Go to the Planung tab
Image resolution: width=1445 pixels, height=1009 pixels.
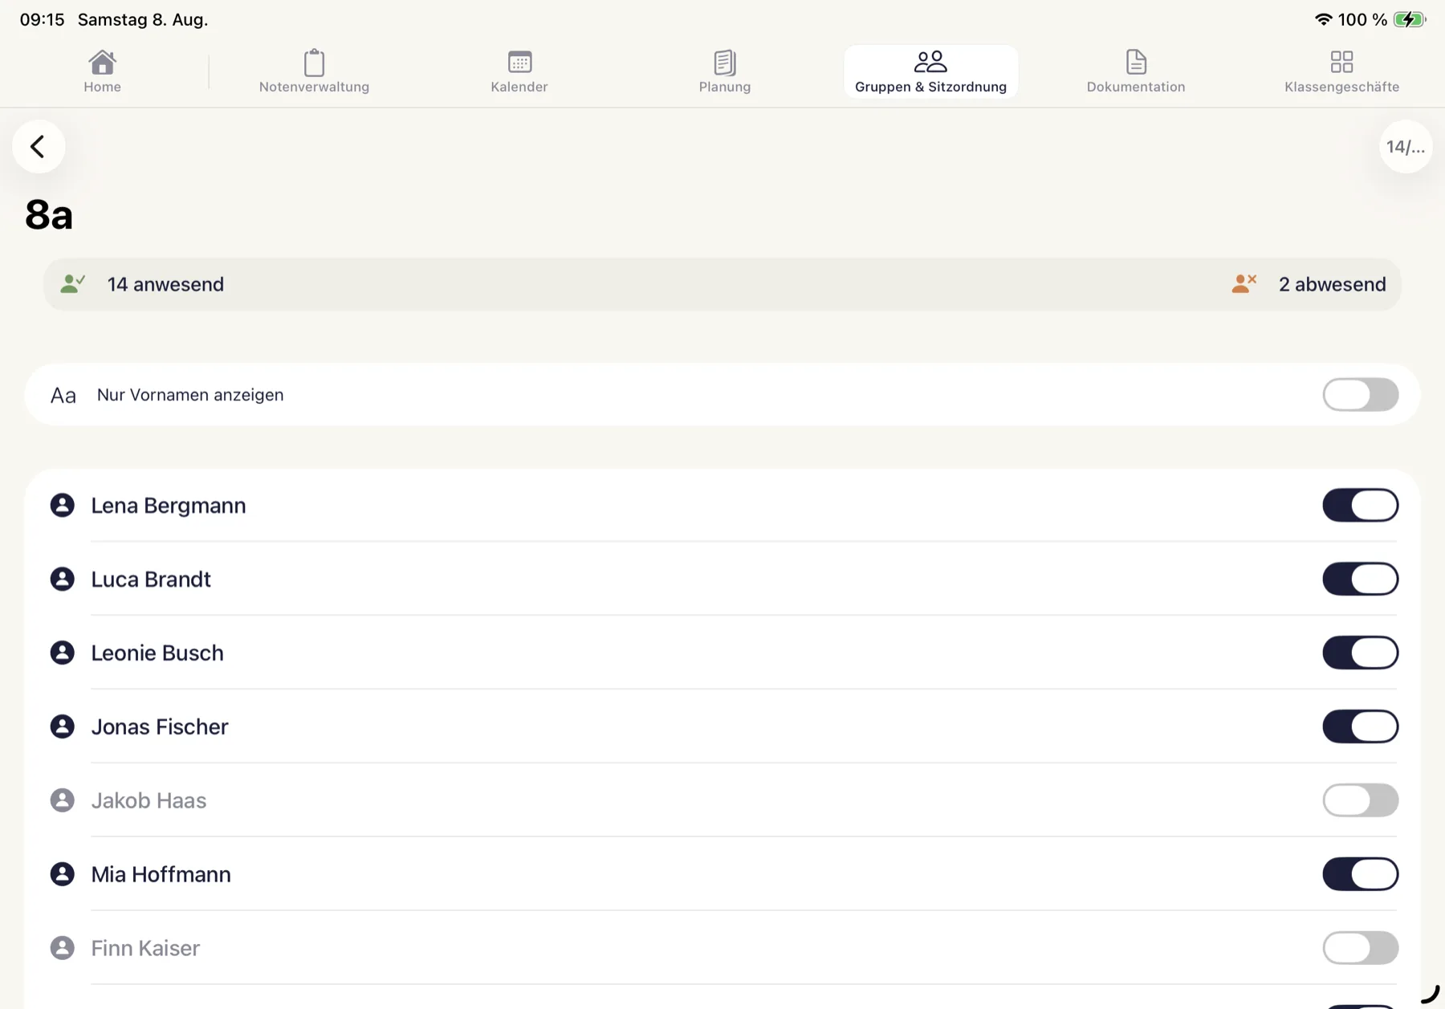pyautogui.click(x=725, y=71)
